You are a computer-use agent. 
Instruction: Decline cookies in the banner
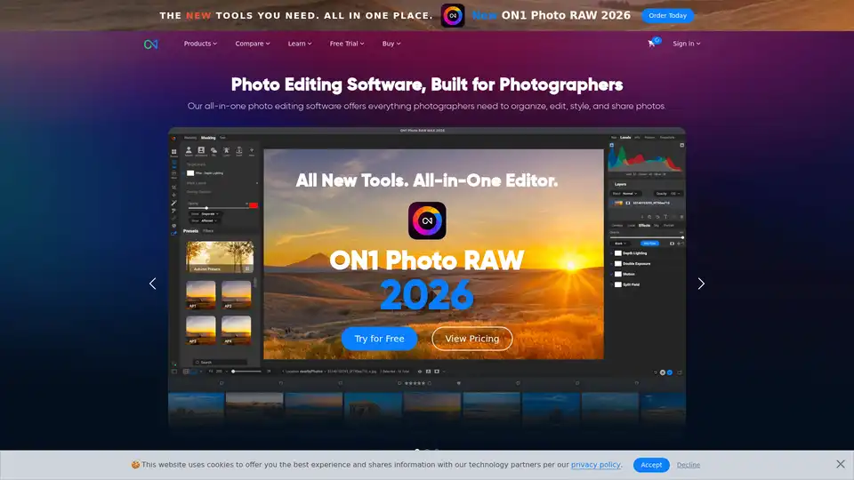click(688, 465)
